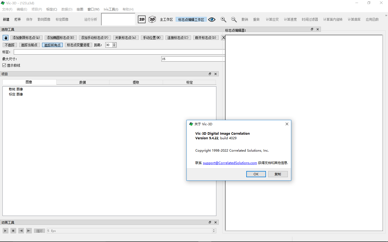Image resolution: width=388 pixels, height=242 pixels.
Task: Expand toolbar overflow chevron at right
Action: pyautogui.click(x=386, y=15)
